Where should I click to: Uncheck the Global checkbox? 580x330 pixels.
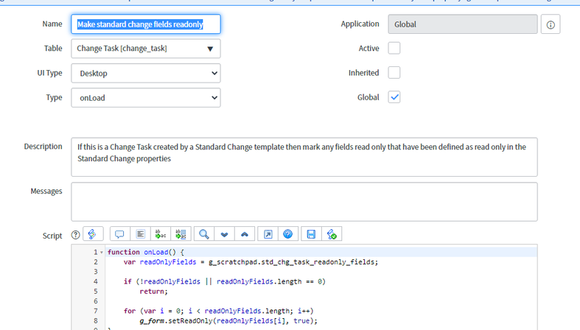point(394,97)
